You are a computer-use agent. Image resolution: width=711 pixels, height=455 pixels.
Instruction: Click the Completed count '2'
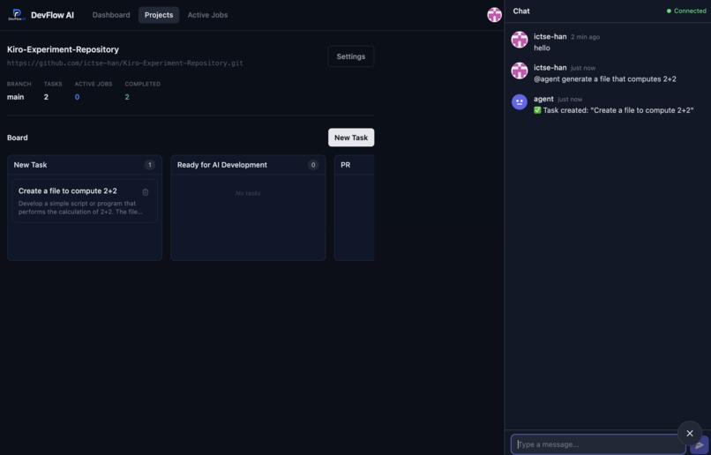(127, 97)
